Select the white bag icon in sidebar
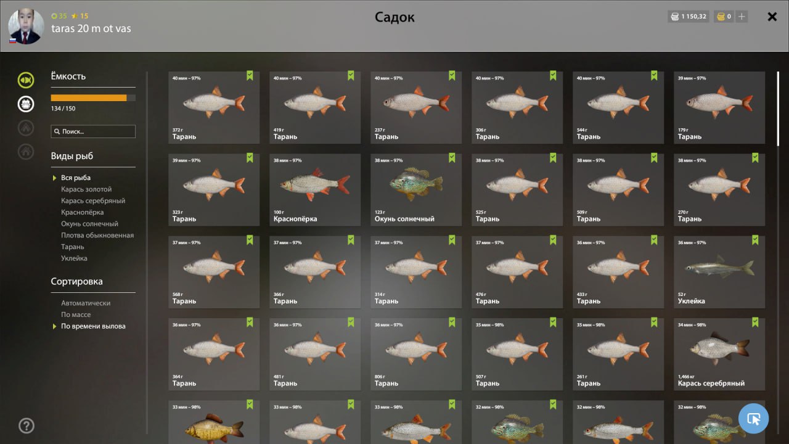This screenshot has width=789, height=444. click(x=26, y=104)
